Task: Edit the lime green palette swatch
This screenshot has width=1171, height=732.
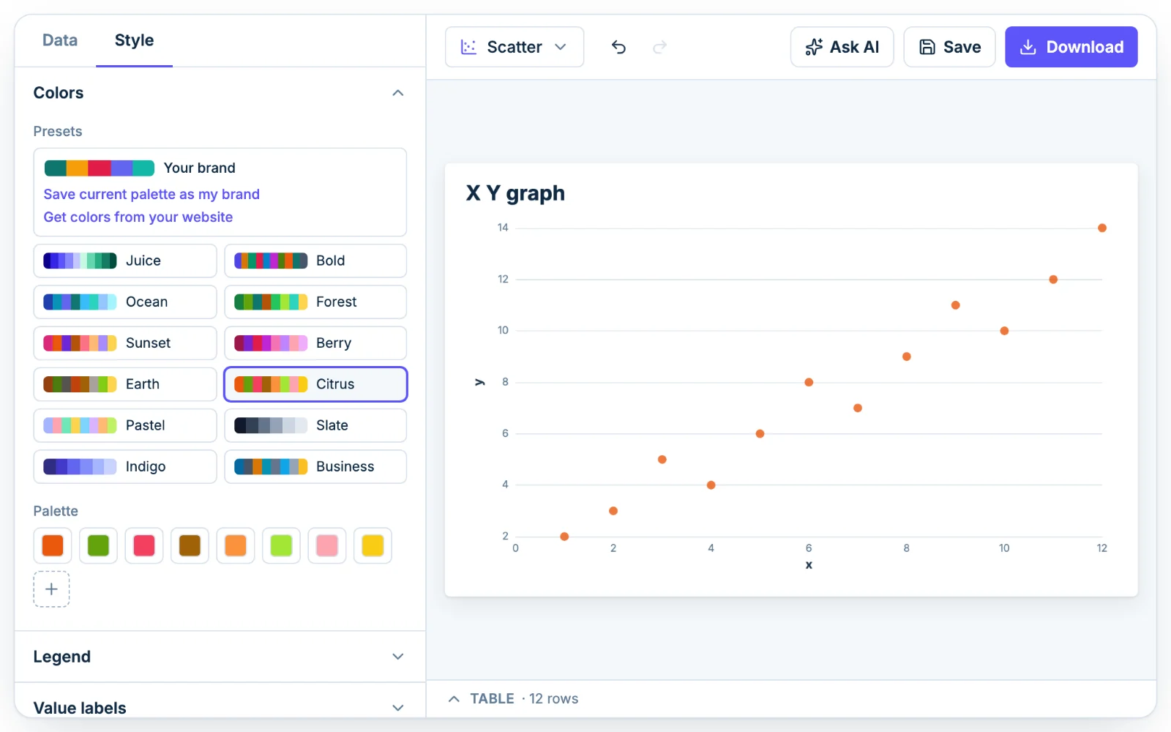Action: [x=281, y=545]
